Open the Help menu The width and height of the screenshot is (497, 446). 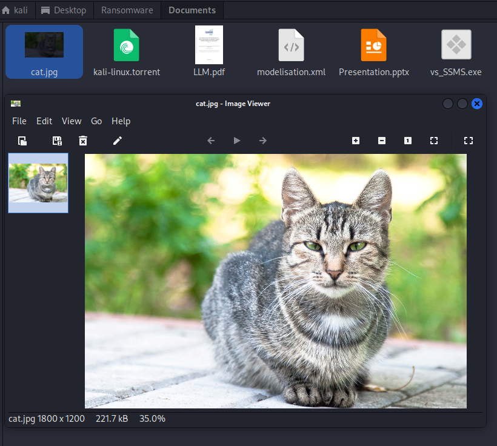point(121,121)
